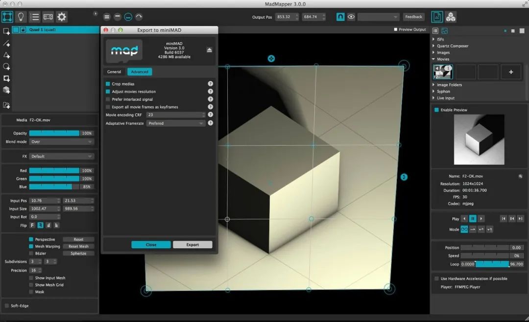Open the Projector settings icon in the toolbar

(48, 17)
